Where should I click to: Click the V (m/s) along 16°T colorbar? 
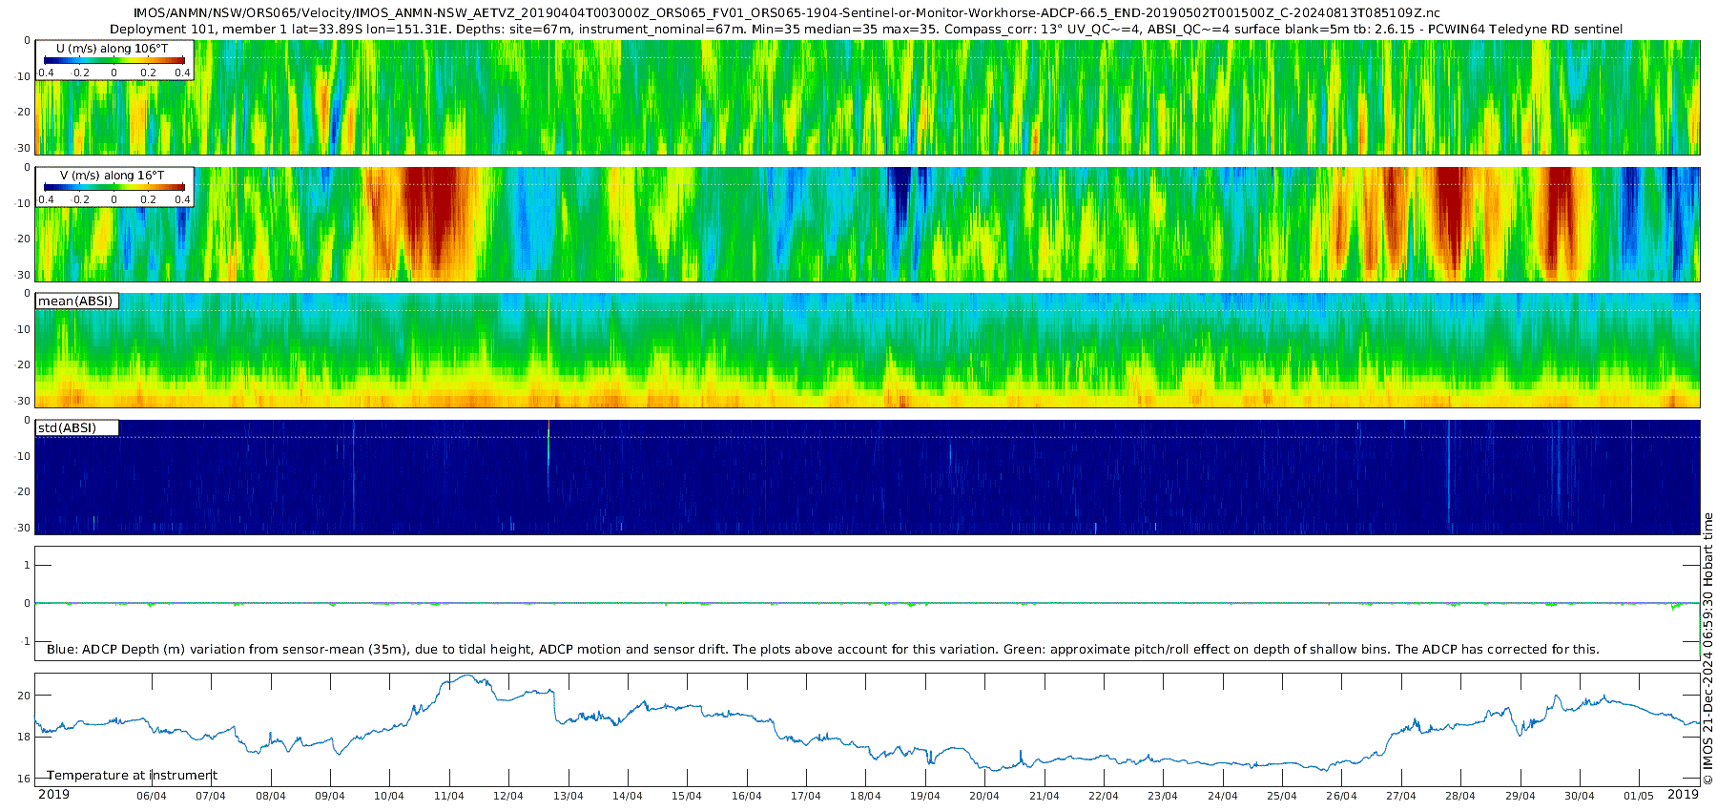click(x=114, y=187)
